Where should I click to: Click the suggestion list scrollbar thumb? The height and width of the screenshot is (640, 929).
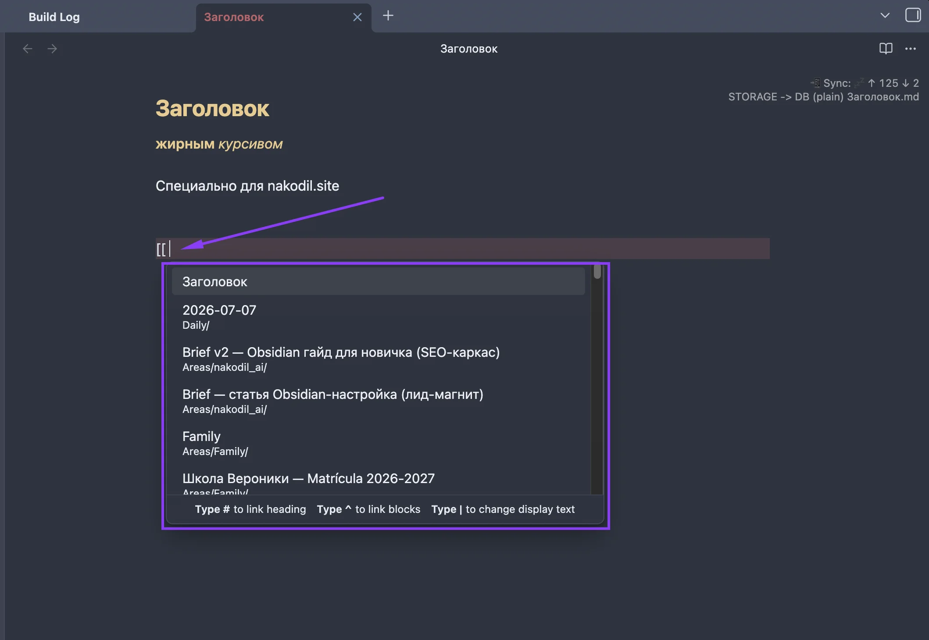coord(597,271)
